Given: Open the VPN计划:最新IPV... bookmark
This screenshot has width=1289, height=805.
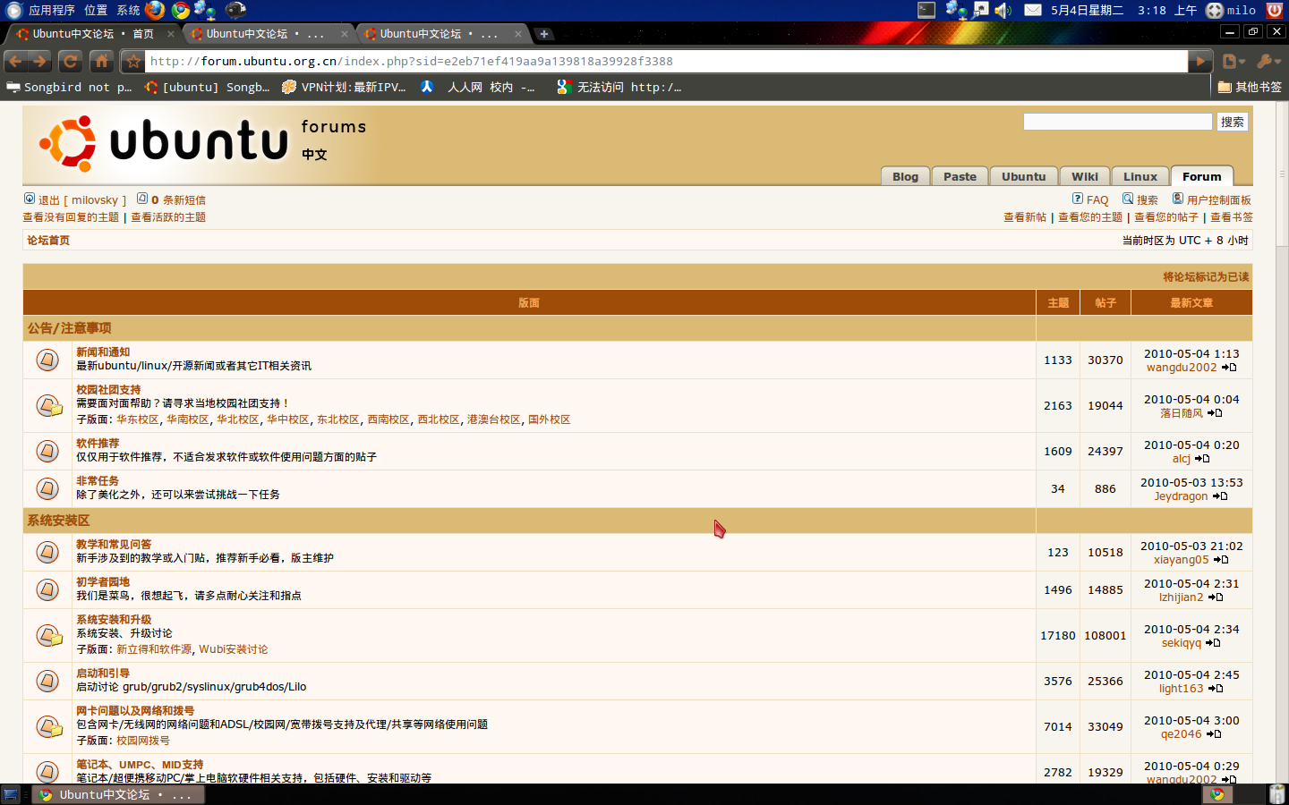Looking at the screenshot, I should click(x=344, y=87).
